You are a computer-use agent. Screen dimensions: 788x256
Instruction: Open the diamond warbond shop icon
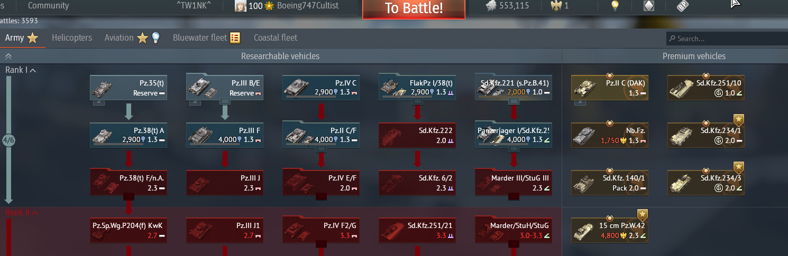point(648,6)
